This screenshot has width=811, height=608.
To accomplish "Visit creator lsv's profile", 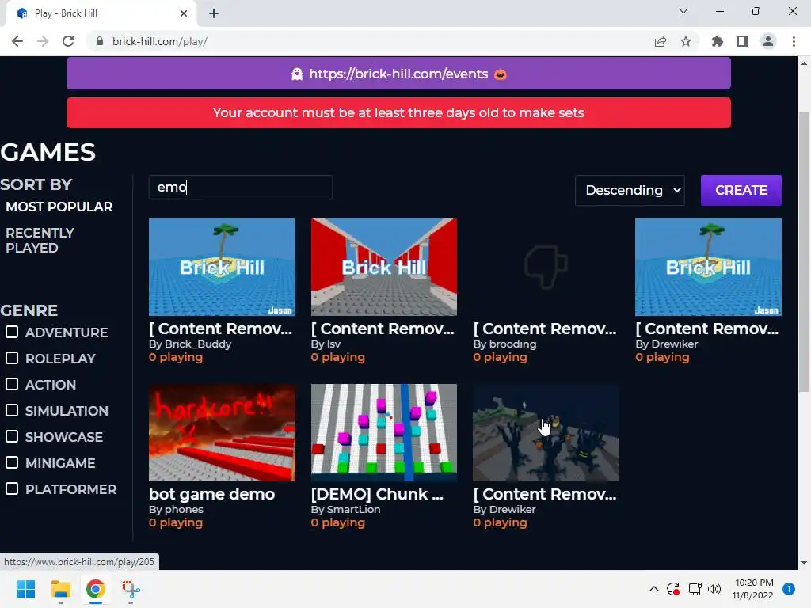I will (x=333, y=344).
